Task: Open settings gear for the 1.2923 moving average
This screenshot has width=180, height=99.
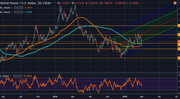Action: (18, 8)
